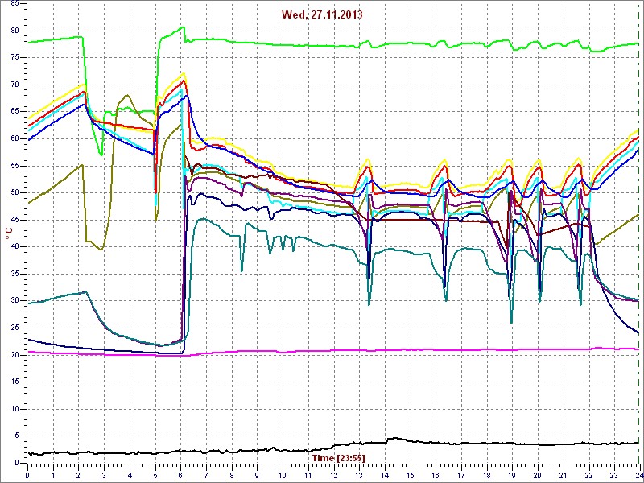Click the Time [23:55] axis label
The image size is (644, 483).
(x=338, y=457)
